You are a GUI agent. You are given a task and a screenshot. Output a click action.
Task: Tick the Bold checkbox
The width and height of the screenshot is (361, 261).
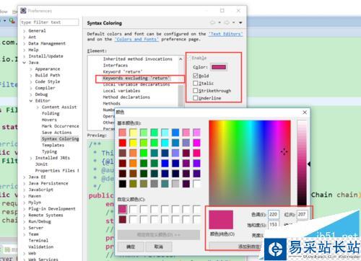click(x=195, y=76)
